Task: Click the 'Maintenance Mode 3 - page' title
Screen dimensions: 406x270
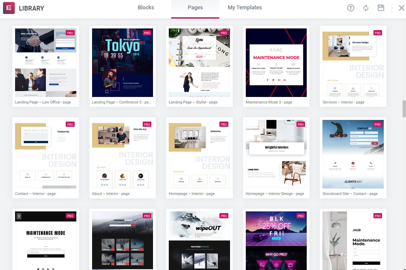Action: coord(269,102)
